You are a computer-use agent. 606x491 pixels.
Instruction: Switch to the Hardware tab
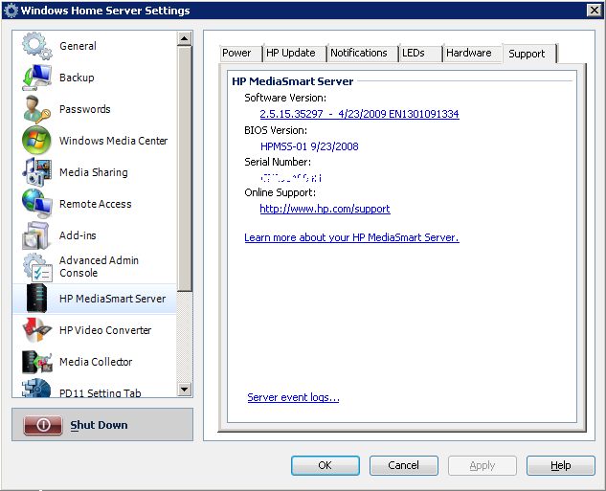(x=472, y=53)
